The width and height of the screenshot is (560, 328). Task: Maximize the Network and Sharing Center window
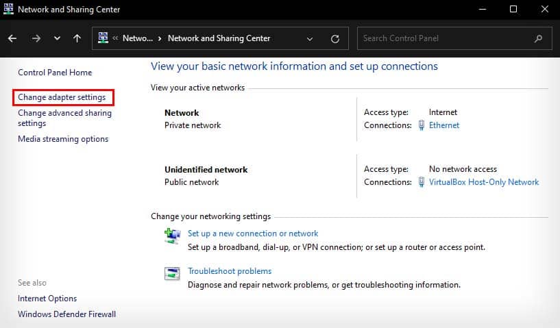coord(513,9)
